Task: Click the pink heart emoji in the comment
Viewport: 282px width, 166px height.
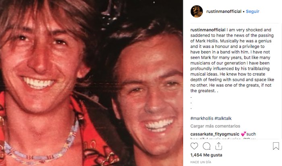Action: 243,134
